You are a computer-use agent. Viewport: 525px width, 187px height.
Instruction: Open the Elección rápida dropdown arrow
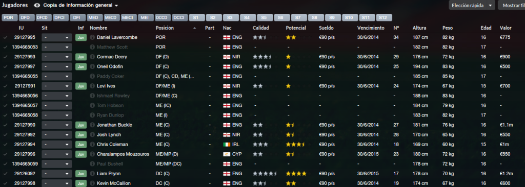pyautogui.click(x=490, y=5)
